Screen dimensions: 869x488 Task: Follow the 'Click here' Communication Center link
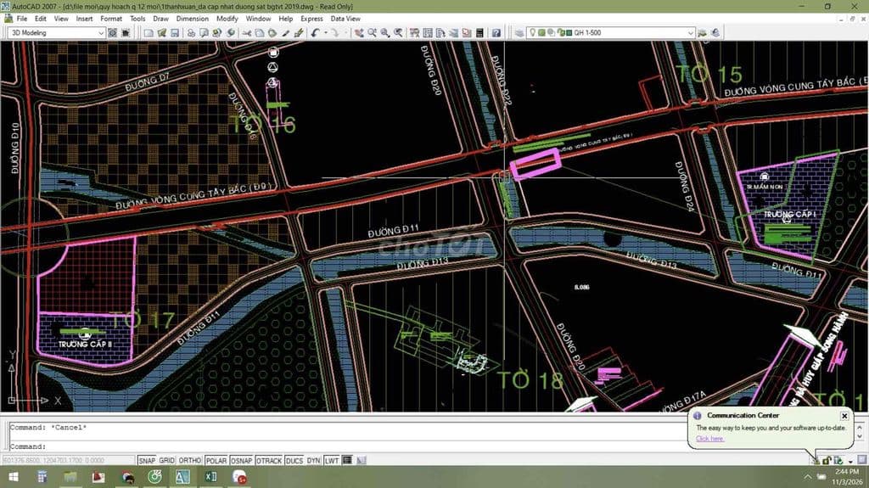click(710, 439)
